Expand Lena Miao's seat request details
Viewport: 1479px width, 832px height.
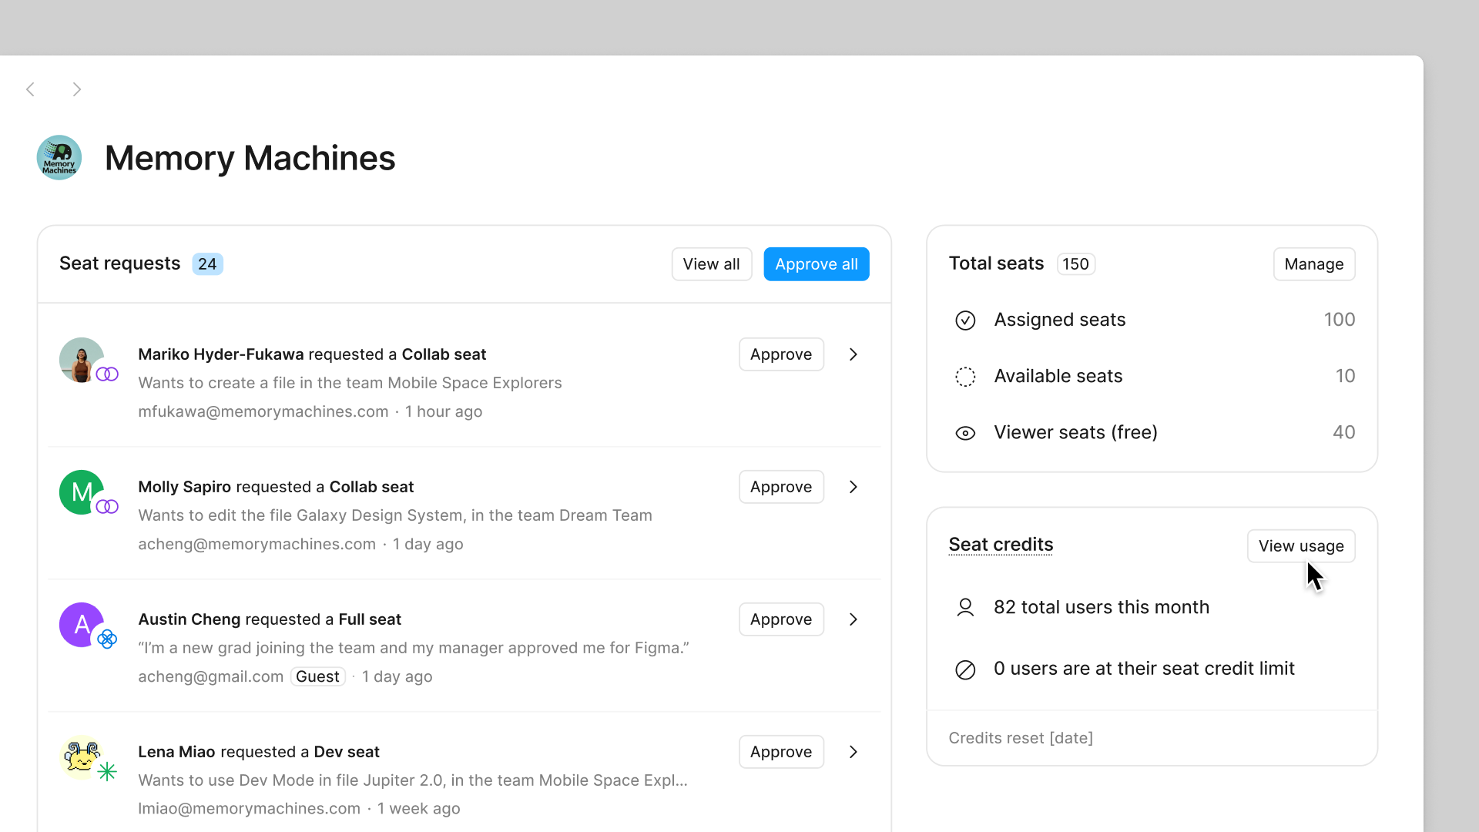853,752
